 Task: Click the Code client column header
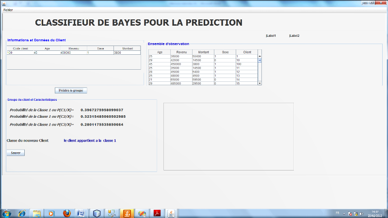click(x=20, y=48)
